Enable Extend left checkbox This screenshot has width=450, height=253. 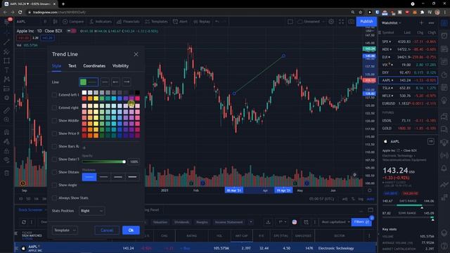coord(55,95)
